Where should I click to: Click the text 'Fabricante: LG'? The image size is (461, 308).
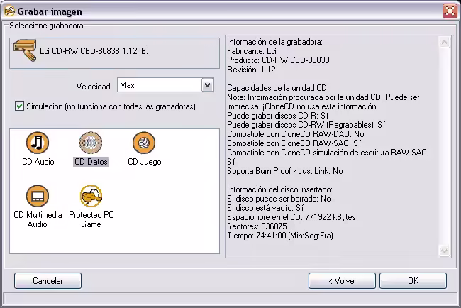[x=252, y=51]
